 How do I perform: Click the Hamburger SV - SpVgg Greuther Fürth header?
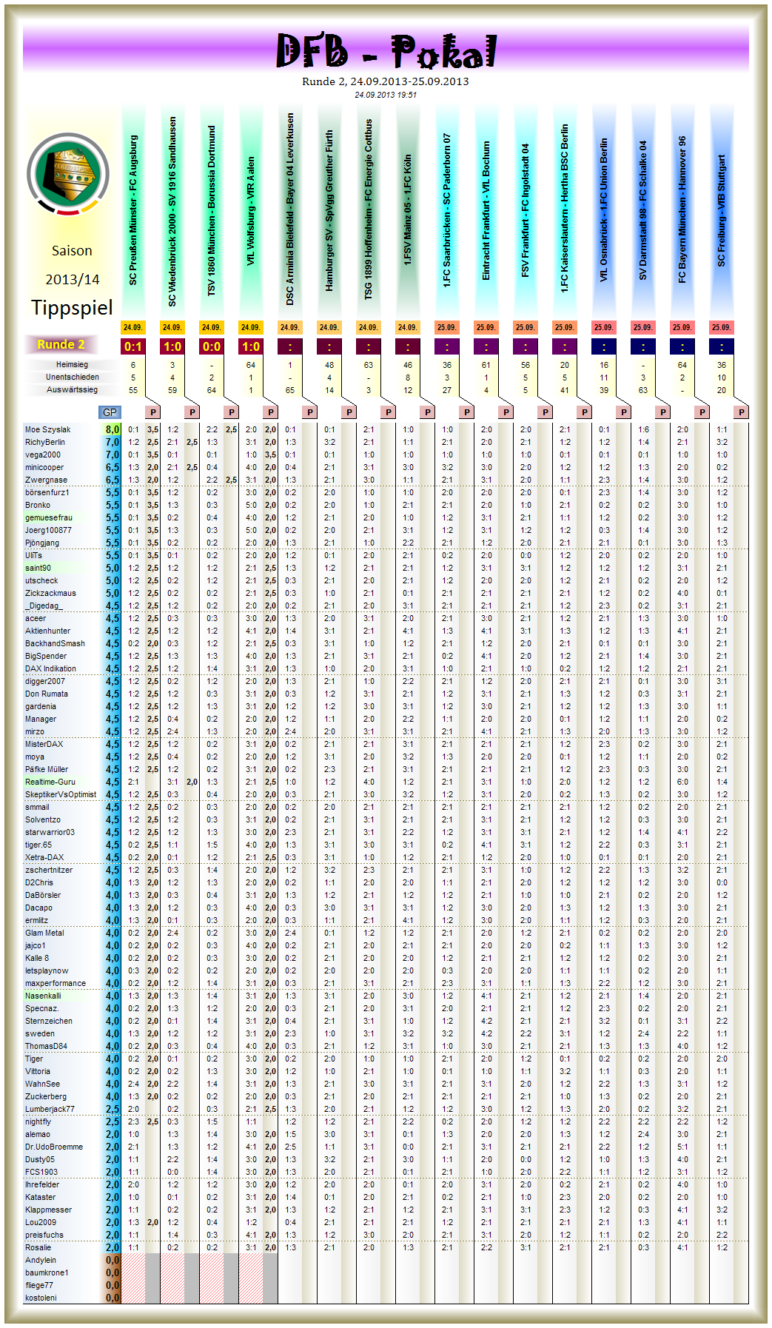pos(329,211)
